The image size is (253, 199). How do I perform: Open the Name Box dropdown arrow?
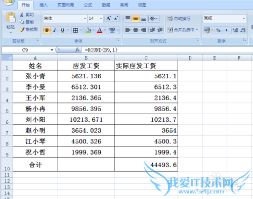pyautogui.click(x=52, y=50)
